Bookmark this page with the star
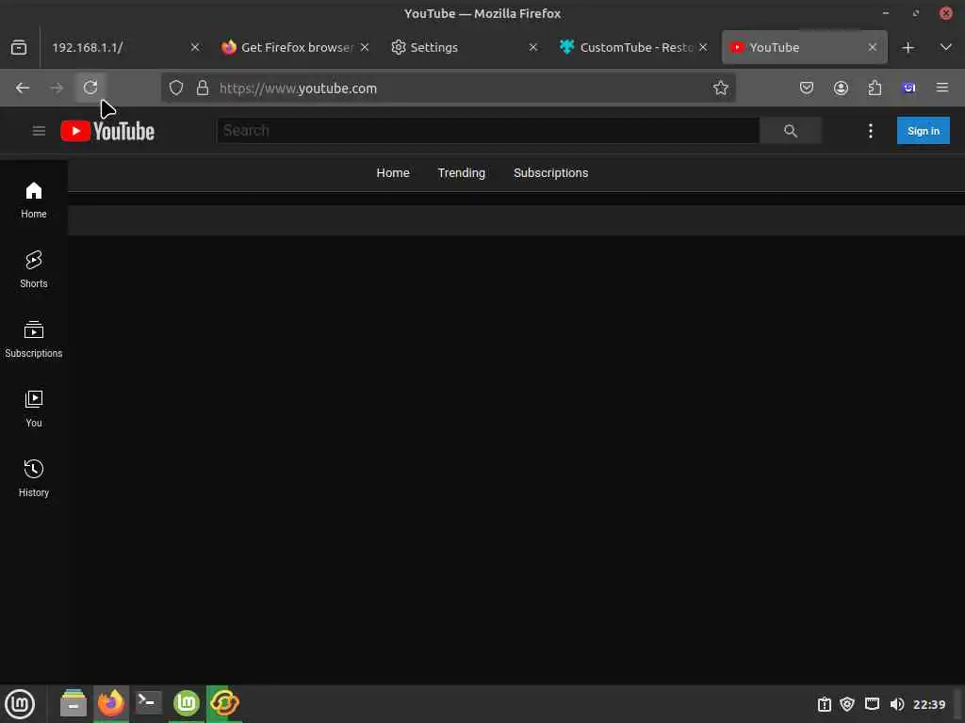This screenshot has height=723, width=965. (721, 88)
